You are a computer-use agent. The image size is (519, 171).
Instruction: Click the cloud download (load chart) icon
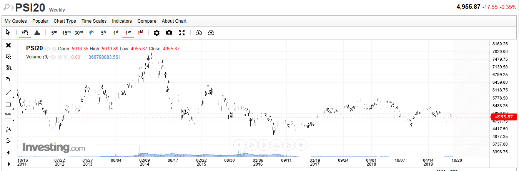pos(199,33)
